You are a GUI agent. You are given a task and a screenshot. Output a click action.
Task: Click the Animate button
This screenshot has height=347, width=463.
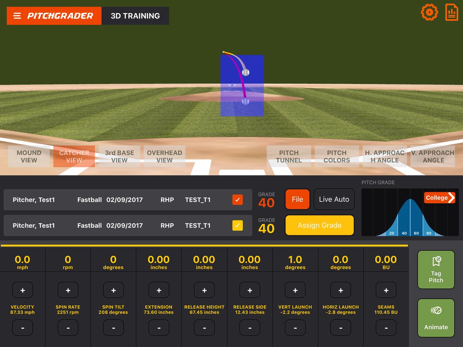(x=436, y=318)
